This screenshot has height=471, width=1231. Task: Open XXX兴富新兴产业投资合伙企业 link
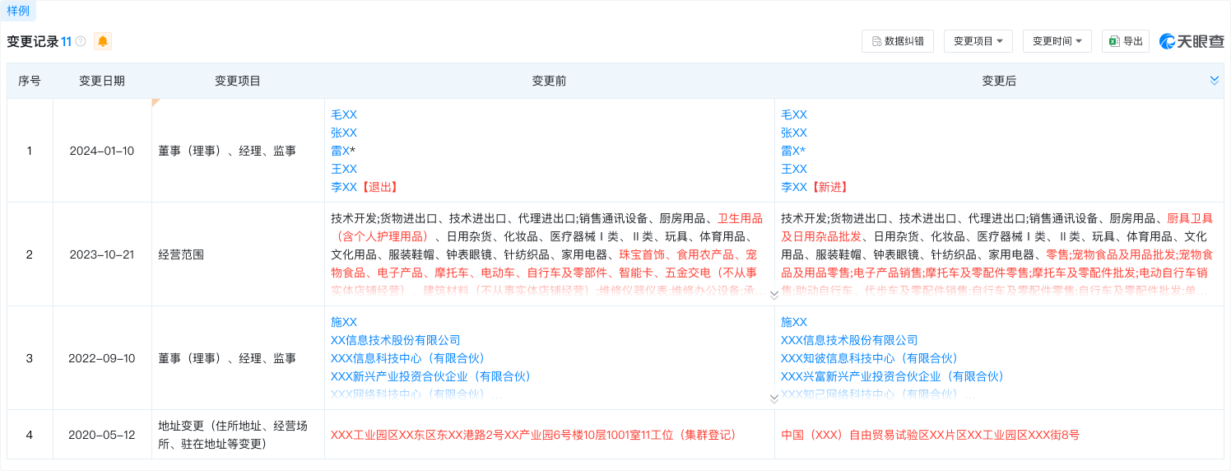(893, 376)
